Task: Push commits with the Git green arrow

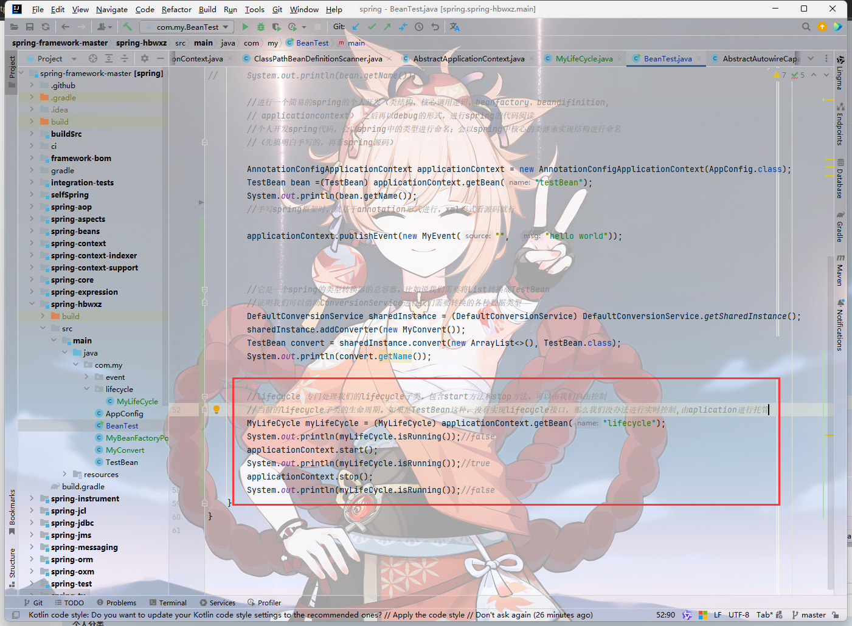Action: pos(387,27)
